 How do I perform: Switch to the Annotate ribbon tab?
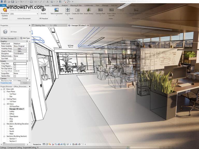pyautogui.click(x=55, y=5)
